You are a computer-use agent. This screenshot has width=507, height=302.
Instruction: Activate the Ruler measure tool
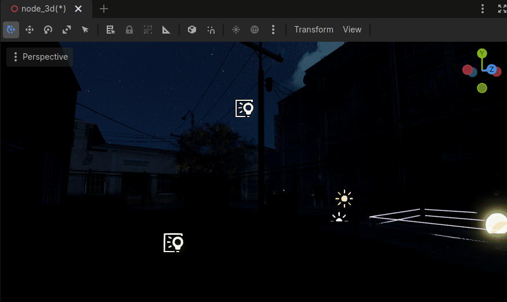click(166, 30)
